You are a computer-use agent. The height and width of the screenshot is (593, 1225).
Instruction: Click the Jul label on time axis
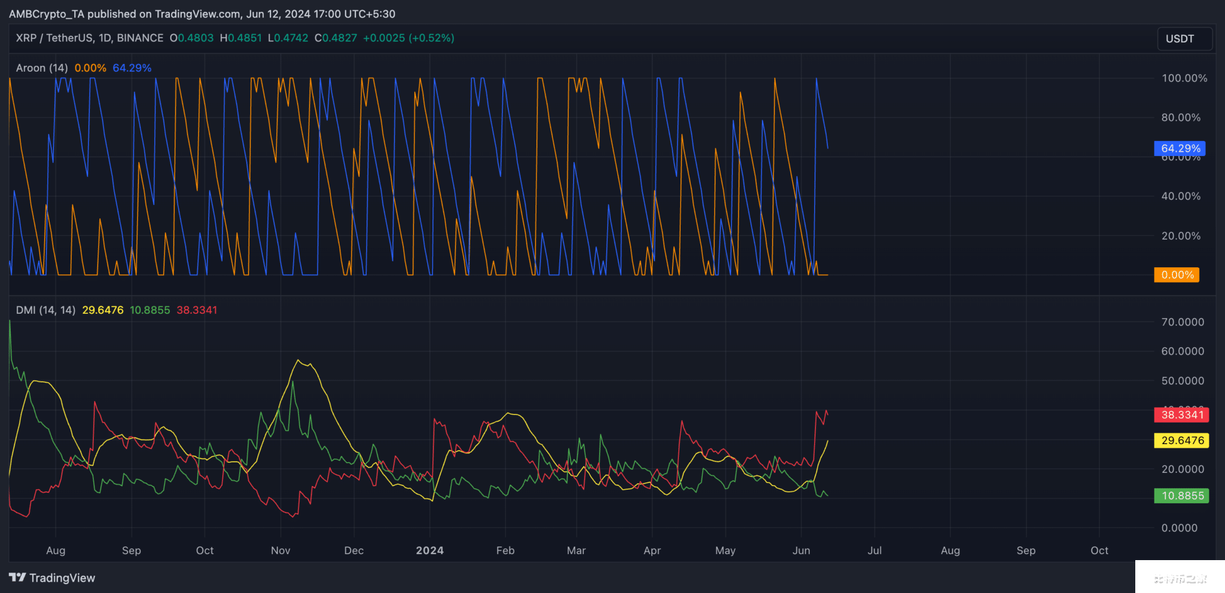click(874, 551)
